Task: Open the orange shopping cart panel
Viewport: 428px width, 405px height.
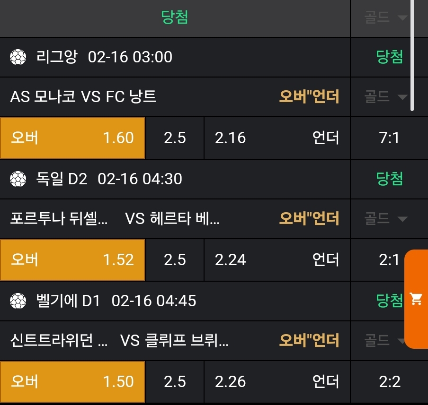Action: (x=417, y=299)
